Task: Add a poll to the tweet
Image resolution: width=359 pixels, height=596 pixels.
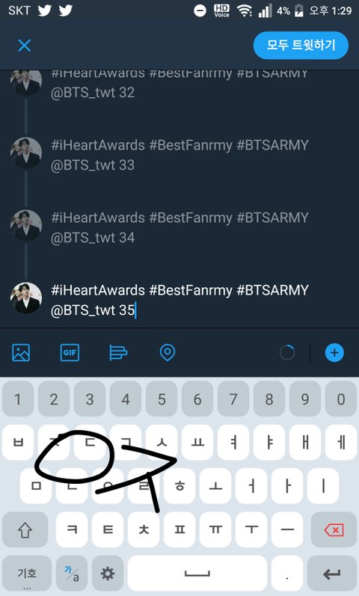Action: coord(118,352)
